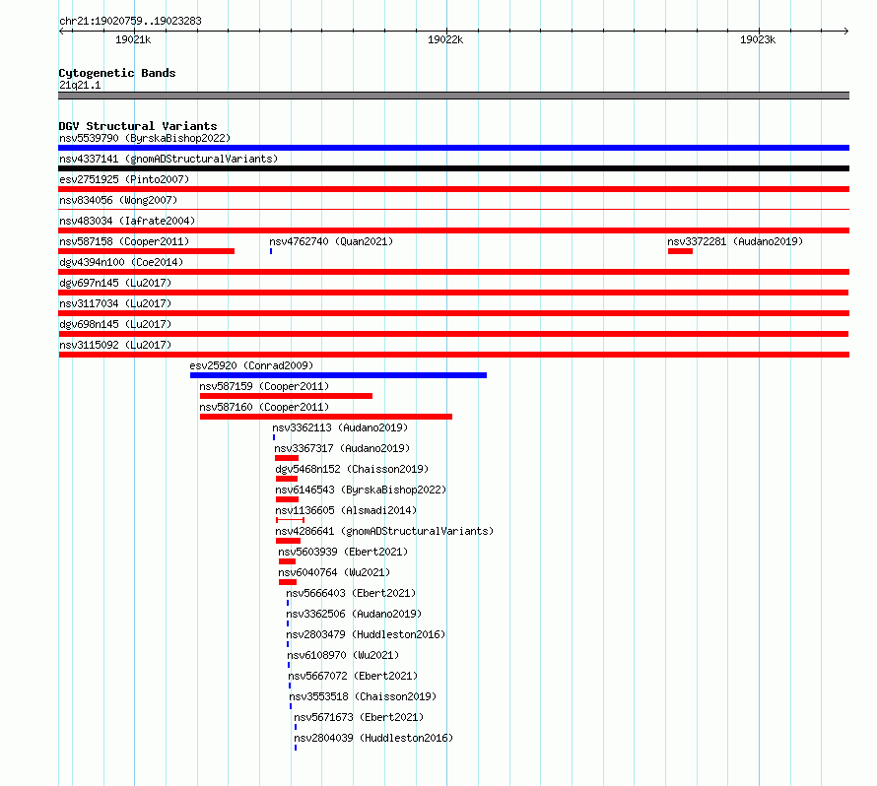The image size is (877, 786).
Task: Click nsv4286641 (gnomADStructuralVariants) label
Action: (x=384, y=531)
